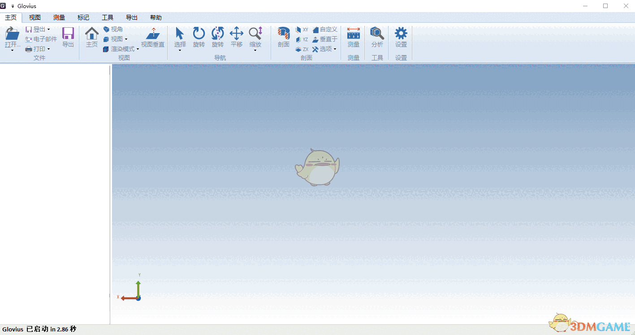Image resolution: width=635 pixels, height=335 pixels.
Task: Switch to the 视图 ribbon tab
Action: pyautogui.click(x=35, y=17)
